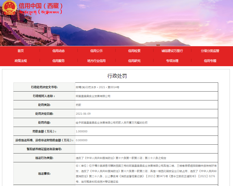Open 信用检索 navigation item

134,51
